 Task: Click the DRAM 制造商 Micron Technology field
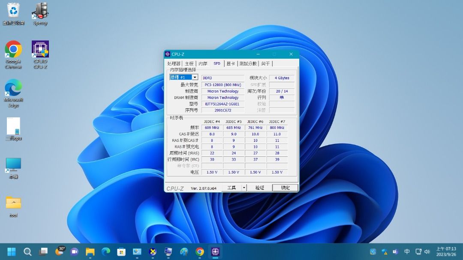(222, 98)
